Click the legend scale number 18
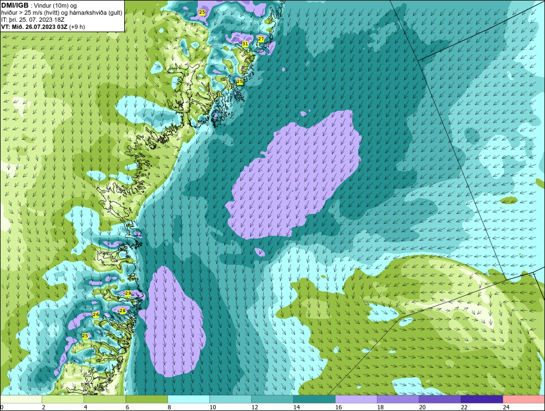The image size is (545, 411). tap(380, 407)
